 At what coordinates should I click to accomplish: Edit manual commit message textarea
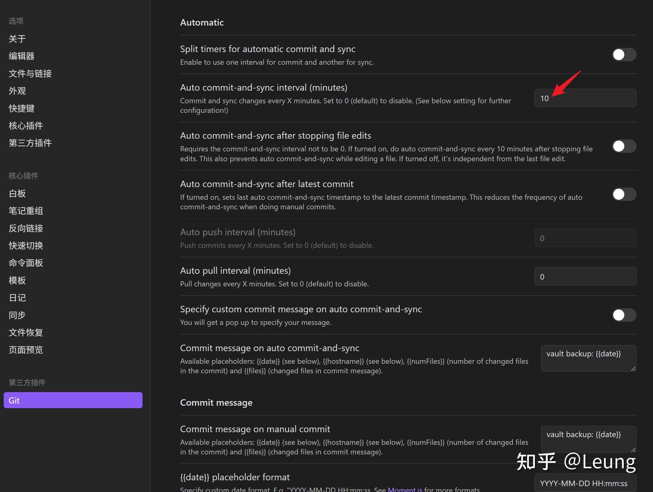coord(588,439)
